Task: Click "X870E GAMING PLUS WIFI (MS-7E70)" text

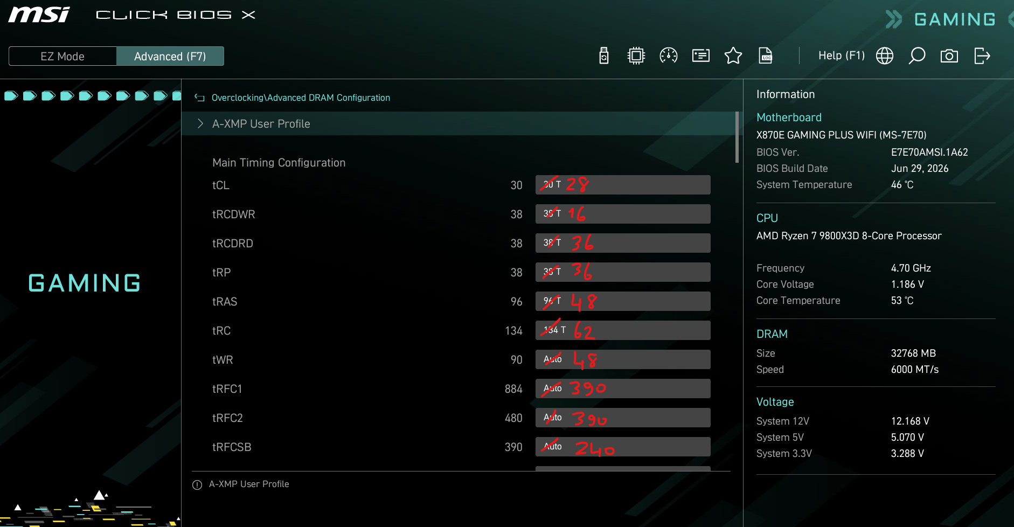Action: point(842,135)
